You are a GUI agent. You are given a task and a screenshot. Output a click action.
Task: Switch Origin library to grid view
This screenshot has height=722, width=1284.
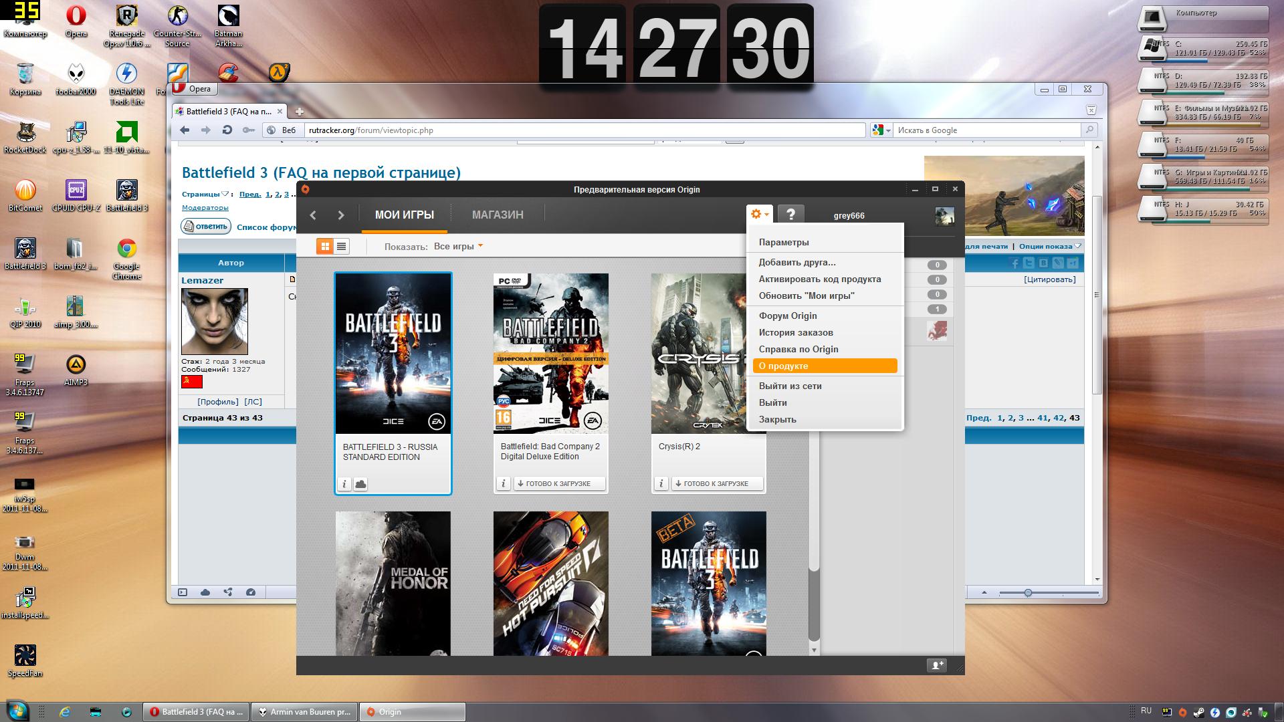(x=325, y=247)
